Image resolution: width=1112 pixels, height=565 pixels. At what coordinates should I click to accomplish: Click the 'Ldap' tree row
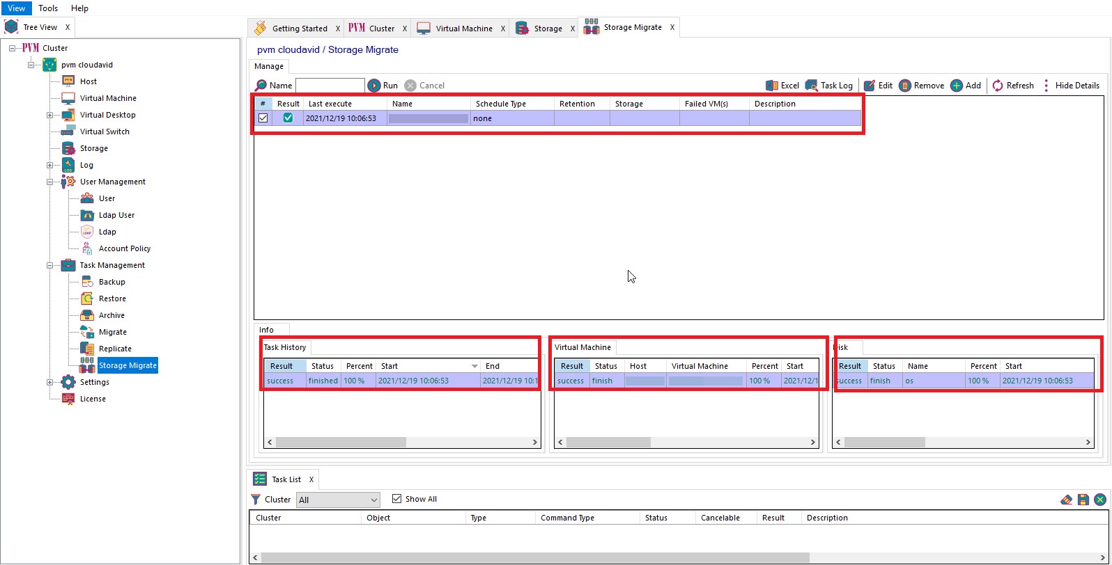tap(107, 232)
